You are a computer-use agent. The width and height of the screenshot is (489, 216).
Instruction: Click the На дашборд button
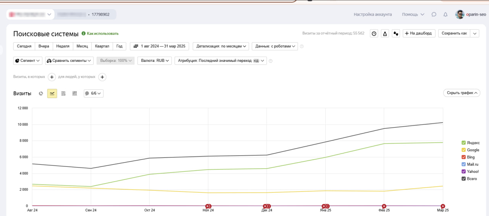(x=419, y=34)
